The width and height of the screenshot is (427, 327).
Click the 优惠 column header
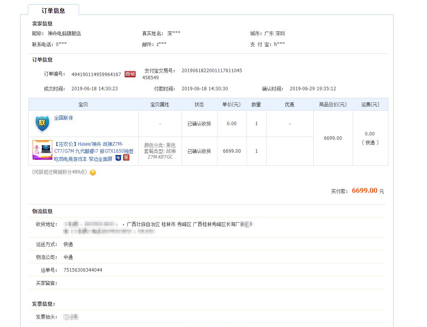(x=289, y=105)
